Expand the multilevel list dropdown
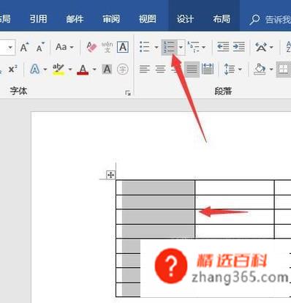This screenshot has height=303, width=291. [204, 47]
